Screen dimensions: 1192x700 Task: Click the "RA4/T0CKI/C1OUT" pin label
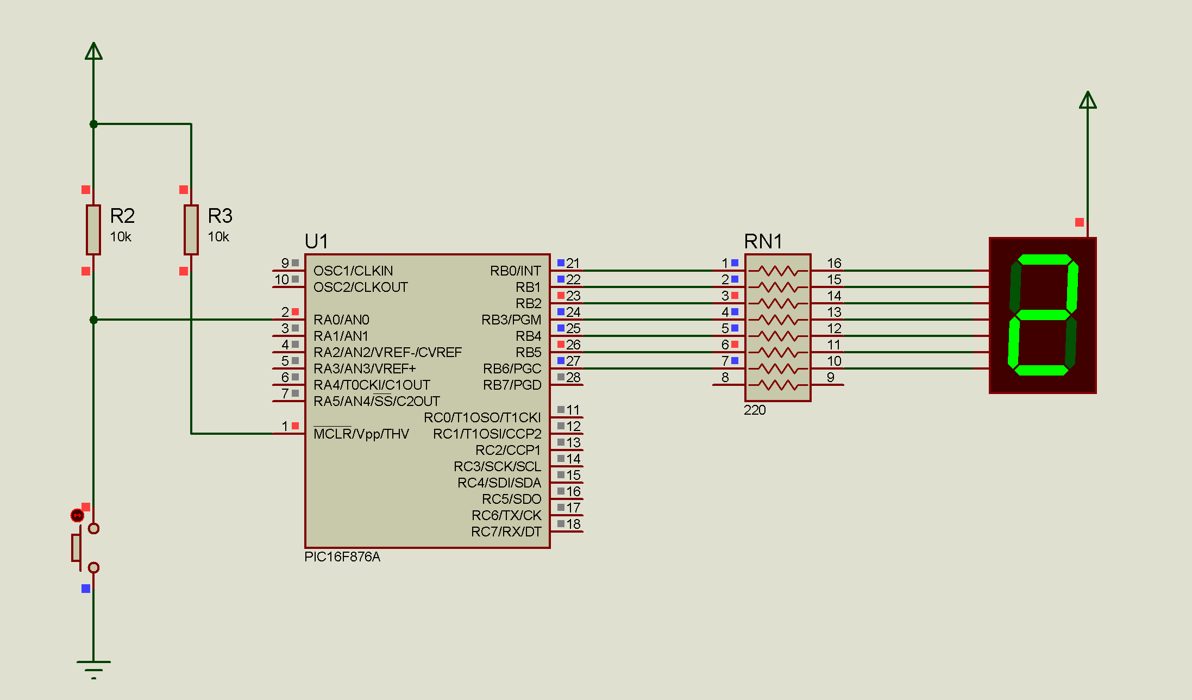[x=372, y=385]
